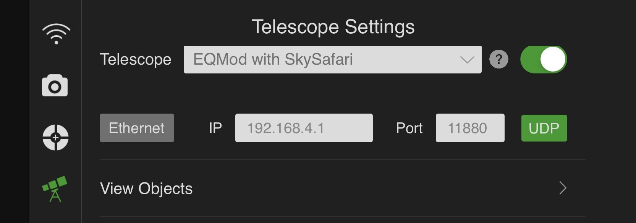Turn off the telescope connection switch

coord(543,60)
